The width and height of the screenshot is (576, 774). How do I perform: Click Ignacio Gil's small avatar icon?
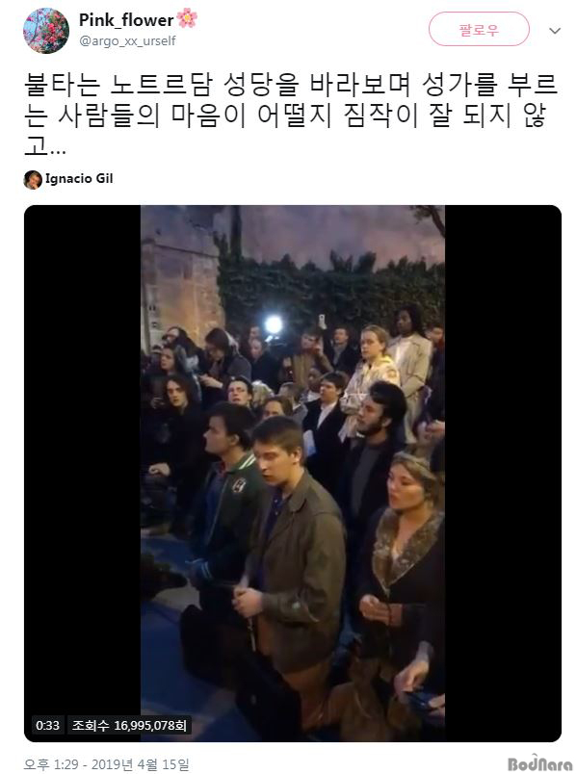[x=33, y=180]
